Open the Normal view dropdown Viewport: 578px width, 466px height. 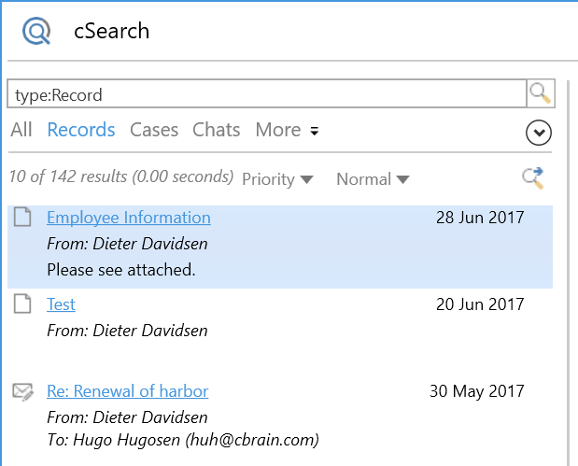373,179
